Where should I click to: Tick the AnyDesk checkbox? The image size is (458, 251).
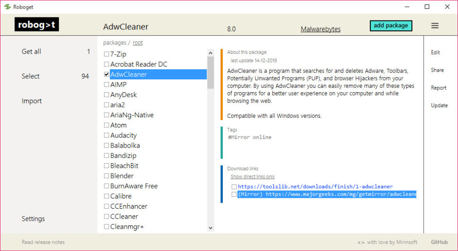coord(106,95)
